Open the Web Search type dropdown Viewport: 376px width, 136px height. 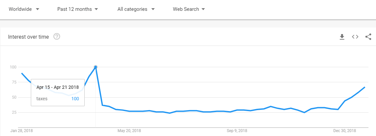tap(189, 9)
